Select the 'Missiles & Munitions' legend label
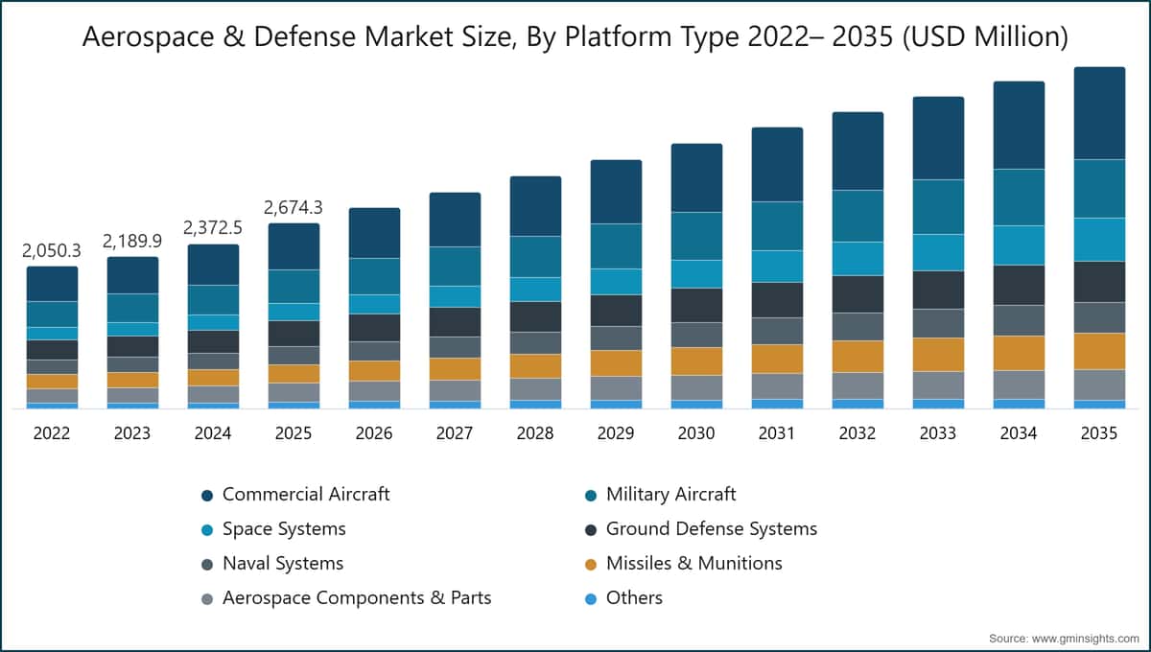This screenshot has width=1151, height=652. pos(694,564)
